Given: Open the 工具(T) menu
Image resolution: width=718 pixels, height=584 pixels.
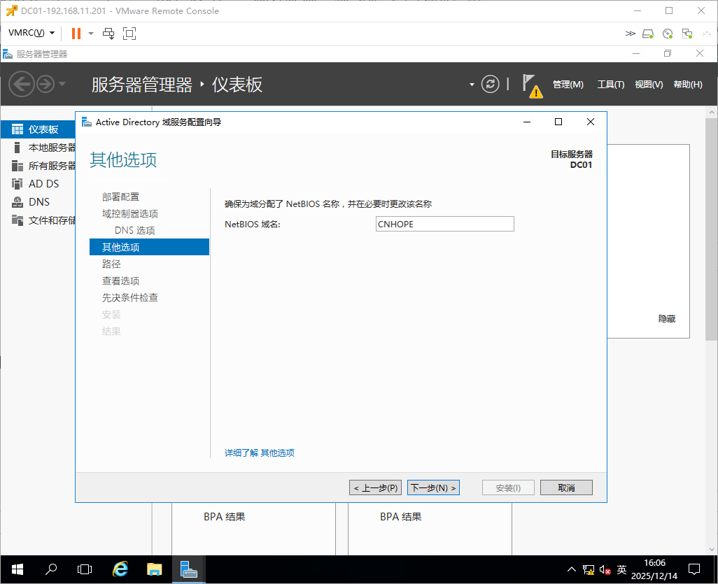Looking at the screenshot, I should (x=610, y=84).
